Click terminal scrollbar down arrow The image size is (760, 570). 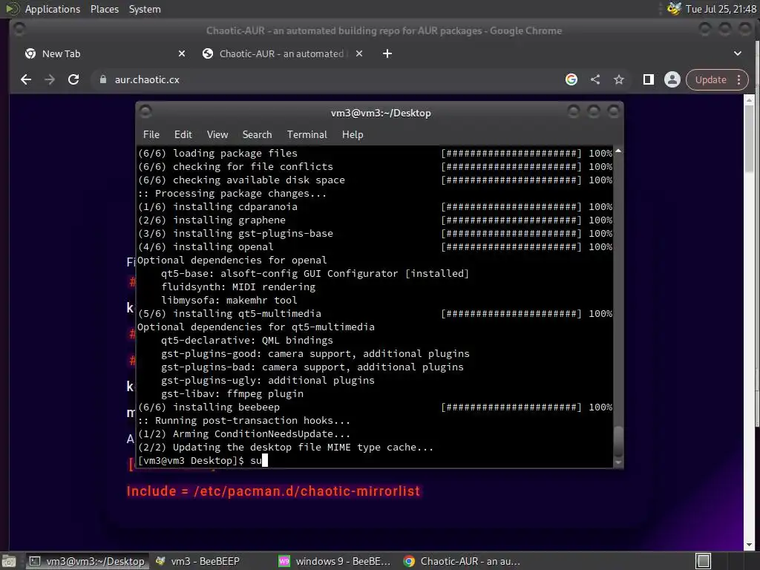(618, 463)
